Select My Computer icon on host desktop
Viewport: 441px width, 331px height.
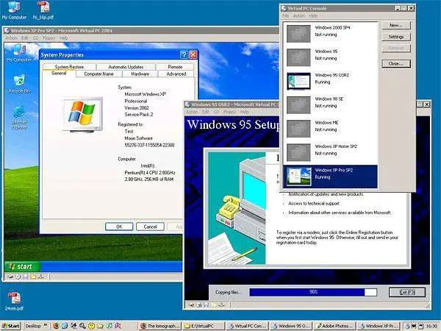(x=14, y=11)
